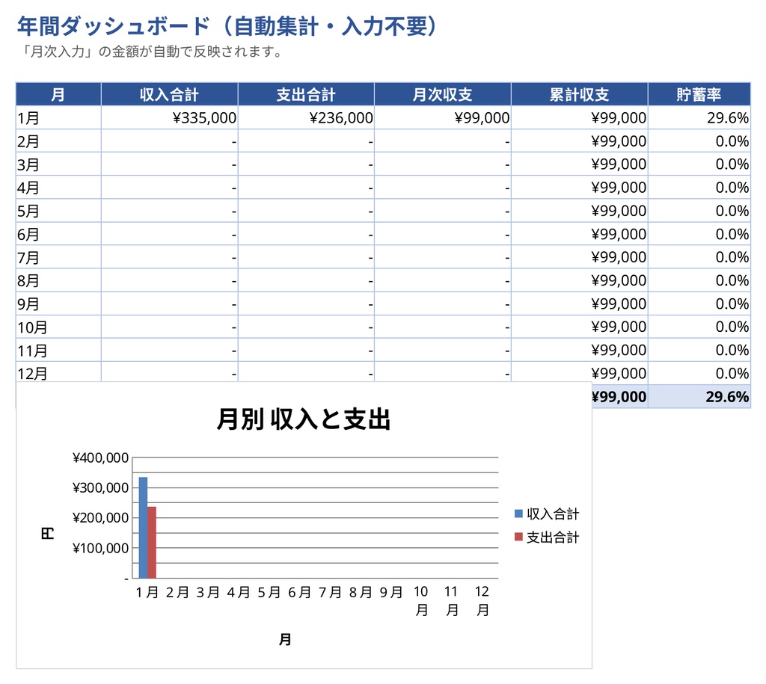Click the ¥100,000 axis label
Image resolution: width=766 pixels, height=684 pixels.
click(x=101, y=548)
